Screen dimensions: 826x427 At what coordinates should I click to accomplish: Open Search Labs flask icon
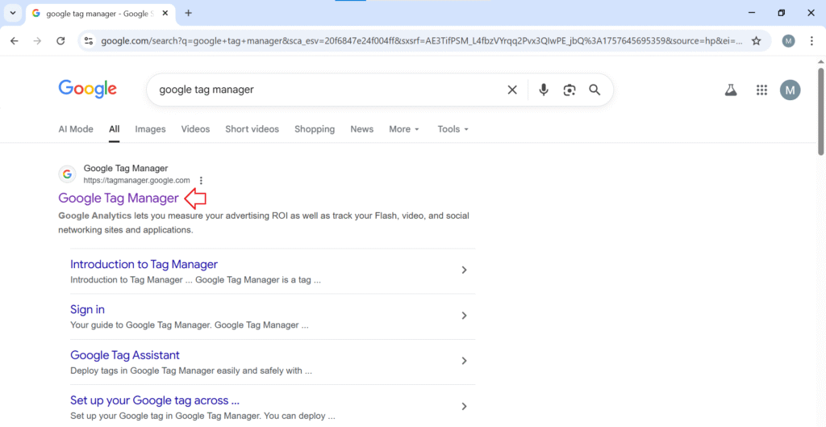click(x=731, y=90)
